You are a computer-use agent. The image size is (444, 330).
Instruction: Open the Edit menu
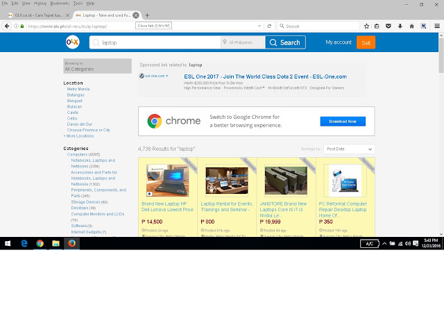[x=15, y=3]
